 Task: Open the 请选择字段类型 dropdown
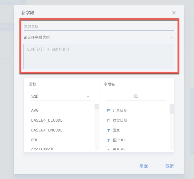point(99,37)
